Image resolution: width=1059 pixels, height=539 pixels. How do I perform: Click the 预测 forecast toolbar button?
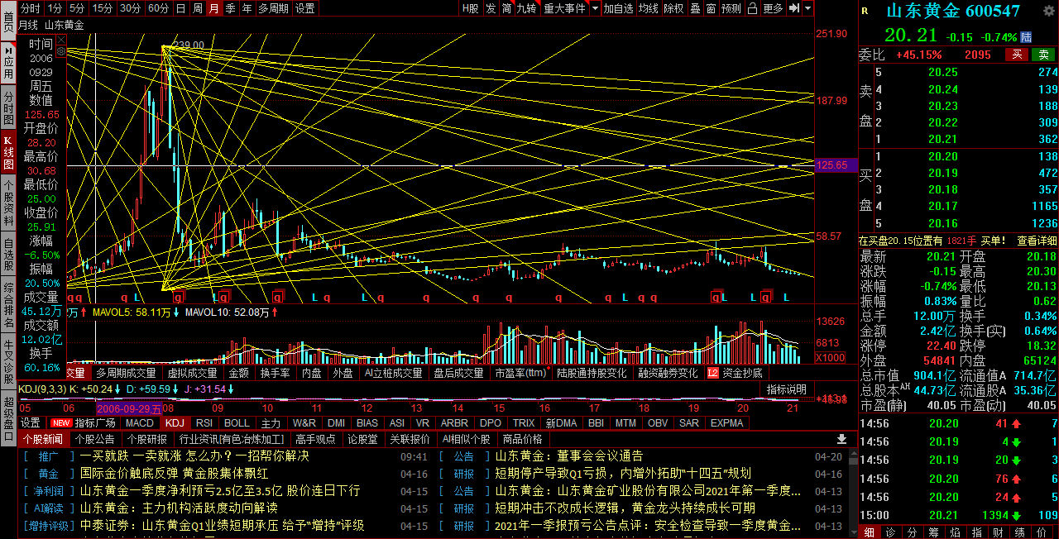(731, 8)
